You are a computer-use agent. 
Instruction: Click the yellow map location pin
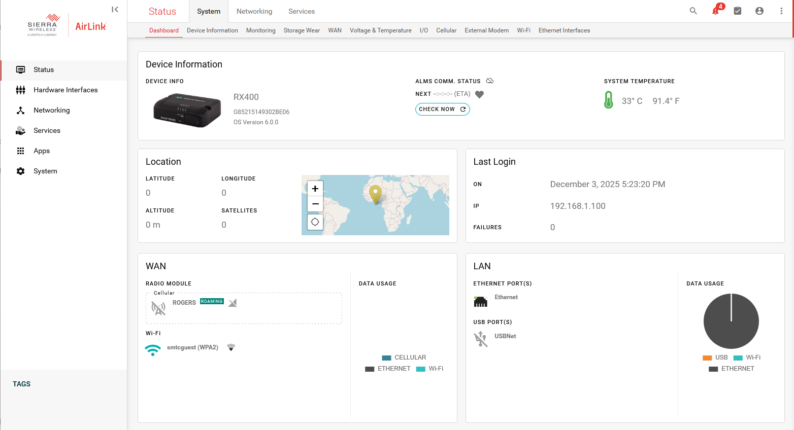click(375, 194)
